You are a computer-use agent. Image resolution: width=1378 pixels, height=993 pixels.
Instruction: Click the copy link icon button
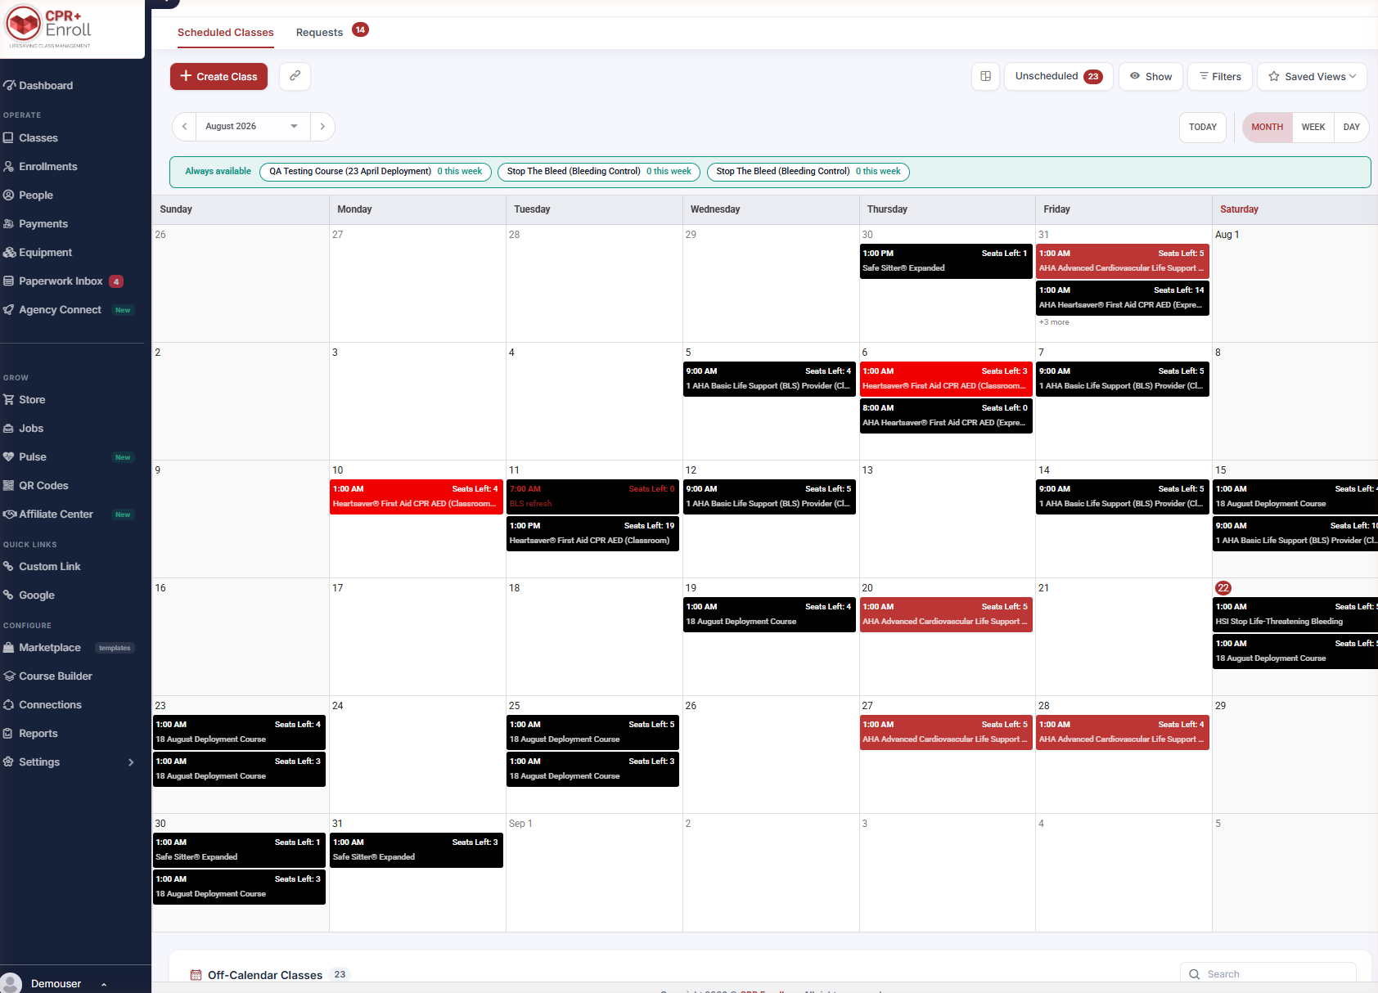pyautogui.click(x=295, y=76)
